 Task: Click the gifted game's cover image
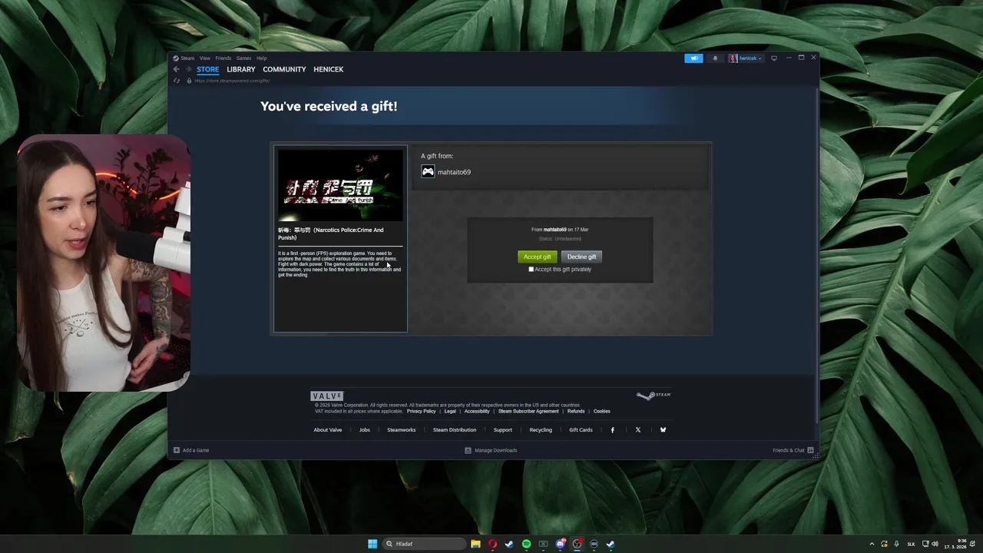tap(340, 185)
